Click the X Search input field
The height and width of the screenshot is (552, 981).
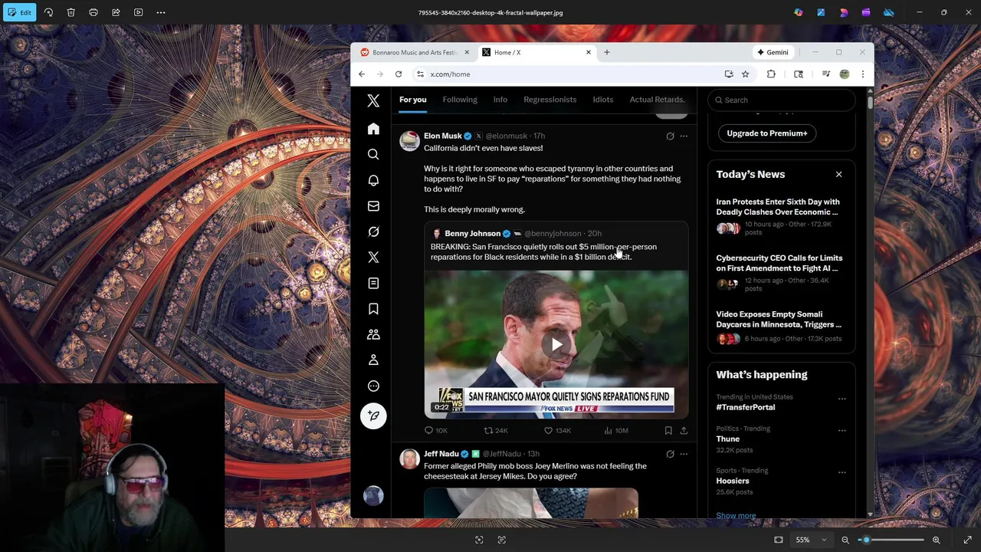pos(781,100)
